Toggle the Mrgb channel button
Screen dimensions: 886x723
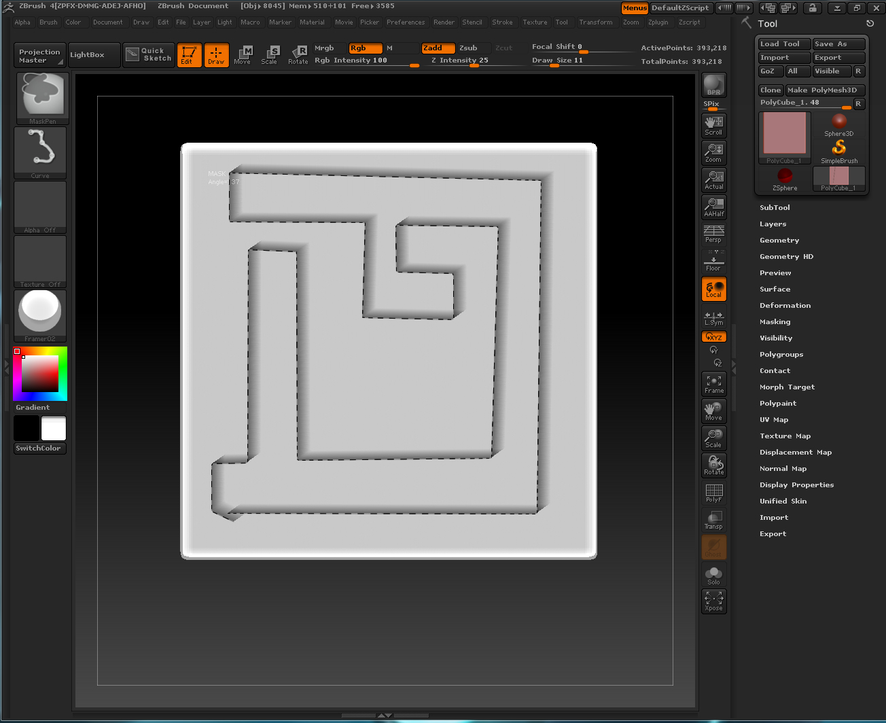pyautogui.click(x=329, y=48)
